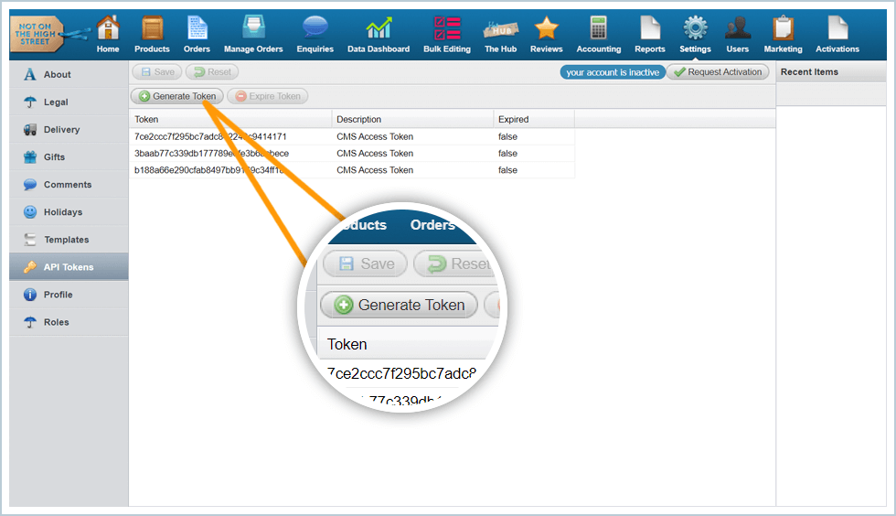Select the token row starting with 7ce2ccc7
The height and width of the screenshot is (516, 896).
[229, 136]
